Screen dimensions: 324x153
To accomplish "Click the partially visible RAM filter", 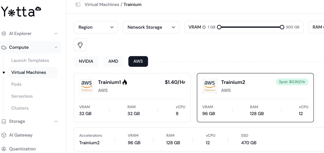I will 316,27.
